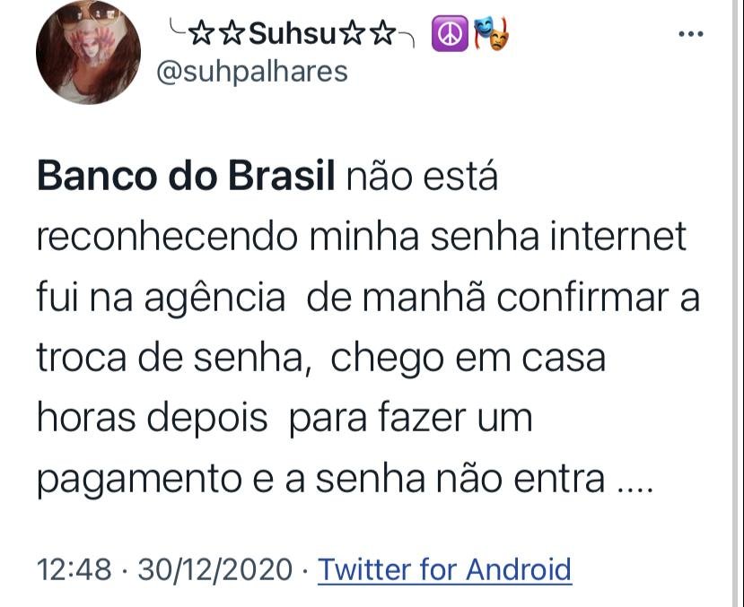Image resolution: width=744 pixels, height=607 pixels.
Task: Click the stars right of Suhsu
Action: click(x=367, y=34)
